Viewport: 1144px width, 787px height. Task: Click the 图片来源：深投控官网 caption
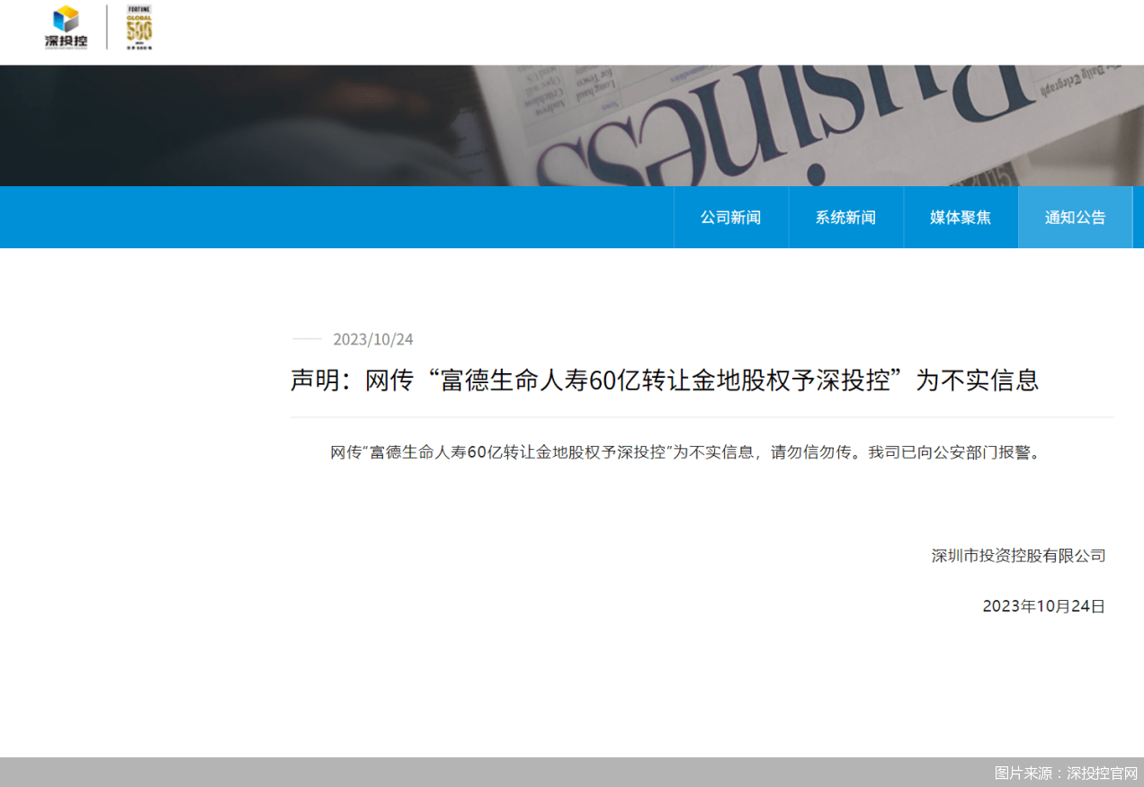(x=1066, y=774)
